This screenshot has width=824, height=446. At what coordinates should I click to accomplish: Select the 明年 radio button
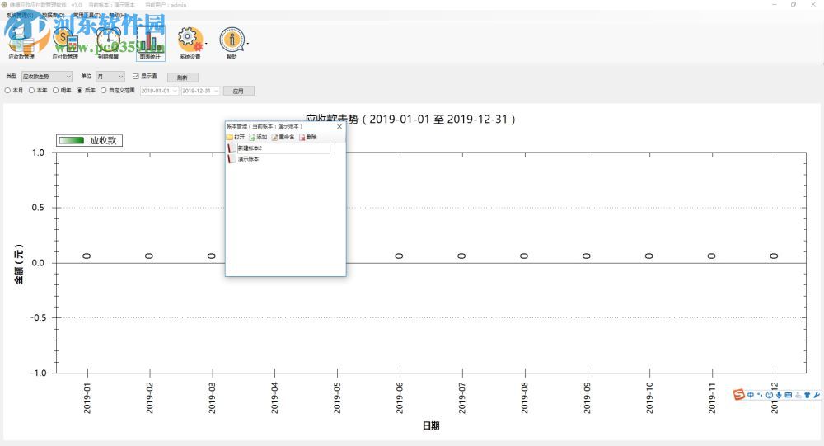pos(56,91)
